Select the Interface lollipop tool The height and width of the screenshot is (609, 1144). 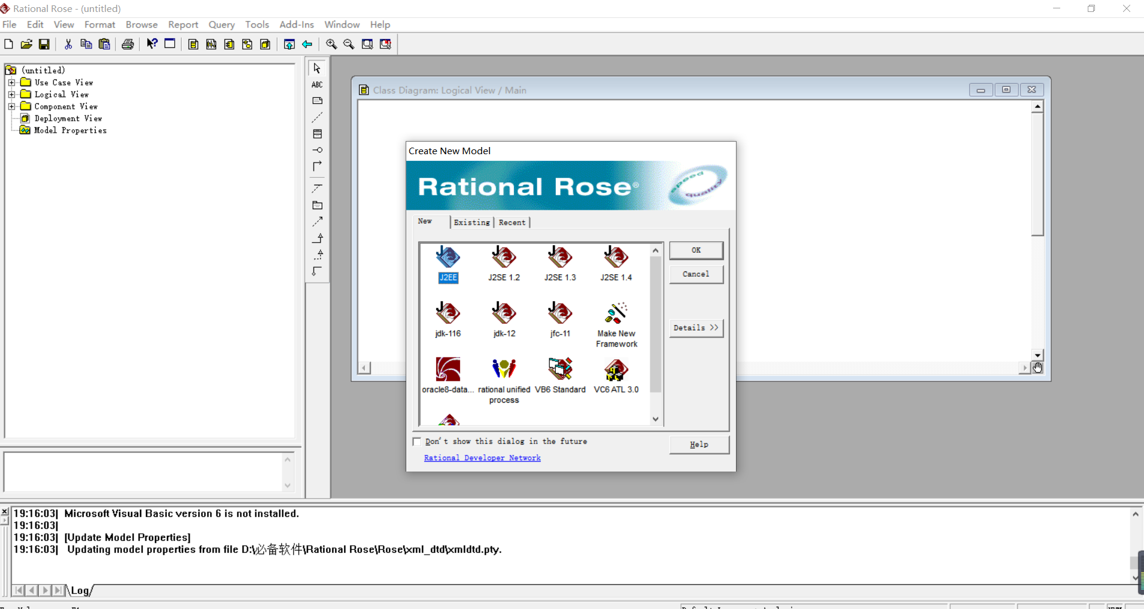pos(317,150)
